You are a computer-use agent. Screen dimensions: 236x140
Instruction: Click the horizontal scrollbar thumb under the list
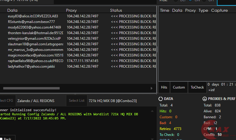tap(31, 88)
